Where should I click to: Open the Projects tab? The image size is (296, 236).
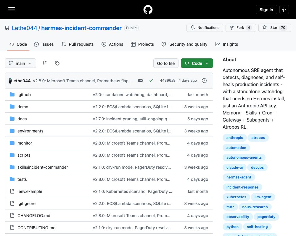pos(142,44)
